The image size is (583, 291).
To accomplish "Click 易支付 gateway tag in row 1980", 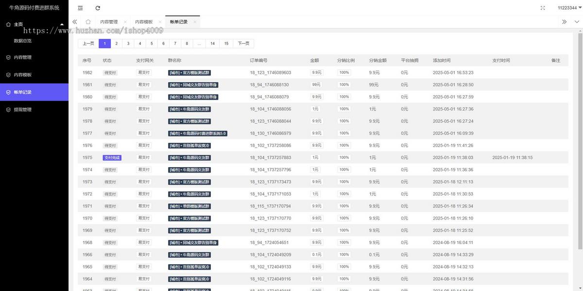I will point(144,97).
